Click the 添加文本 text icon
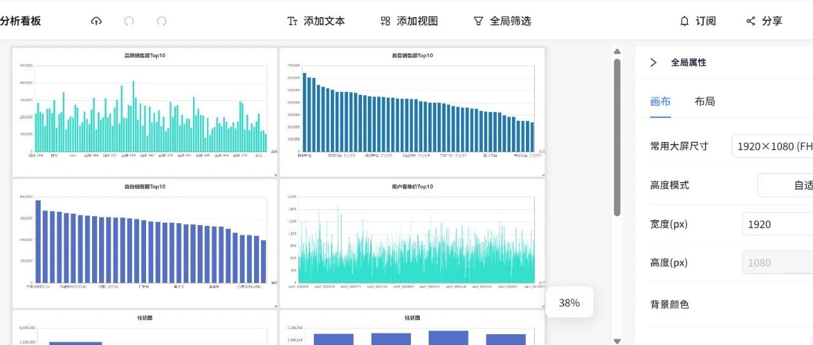This screenshot has height=345, width=813. pos(292,21)
